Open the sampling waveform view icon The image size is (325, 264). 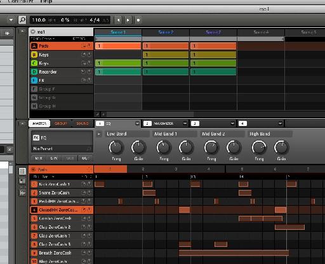[22, 192]
